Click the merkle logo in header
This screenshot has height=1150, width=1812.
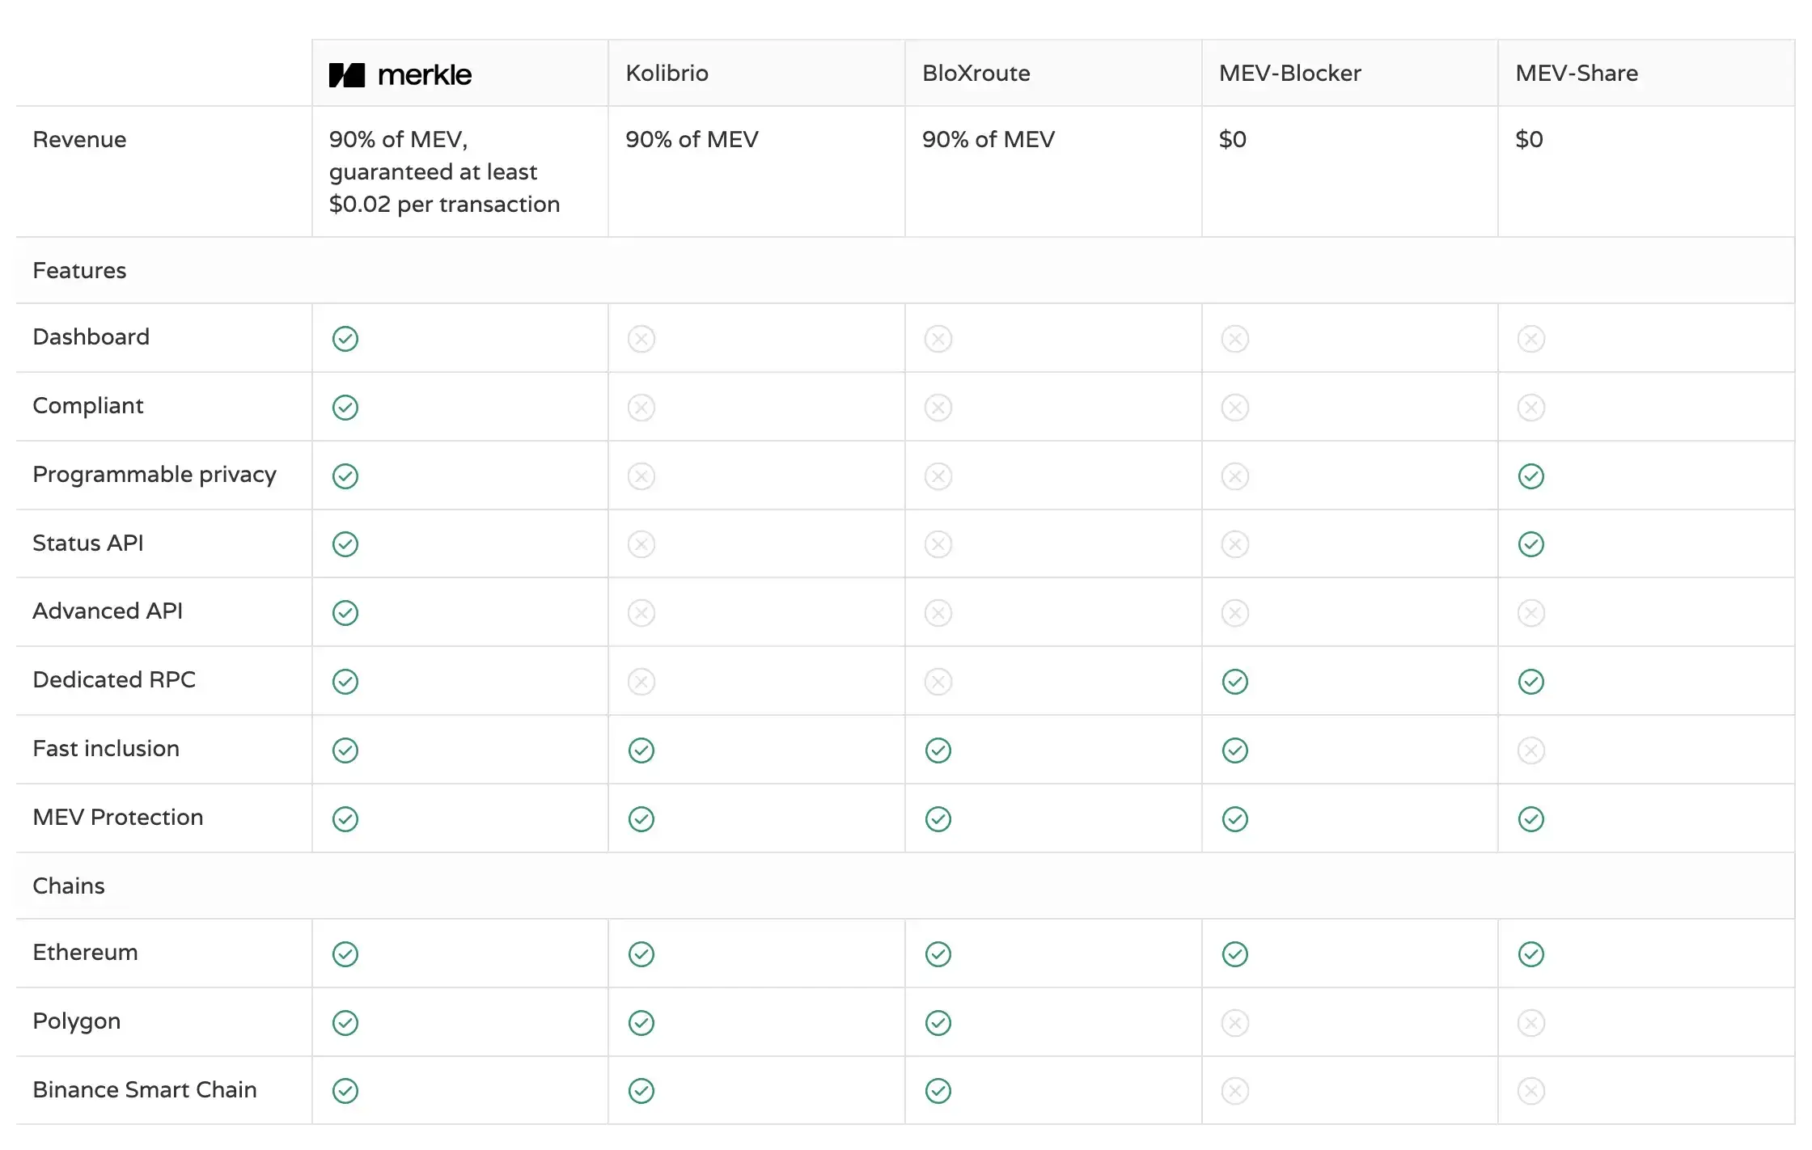click(x=400, y=74)
